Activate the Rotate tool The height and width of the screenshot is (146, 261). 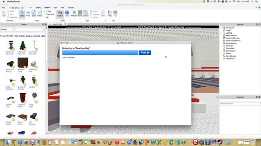(x=40, y=13)
